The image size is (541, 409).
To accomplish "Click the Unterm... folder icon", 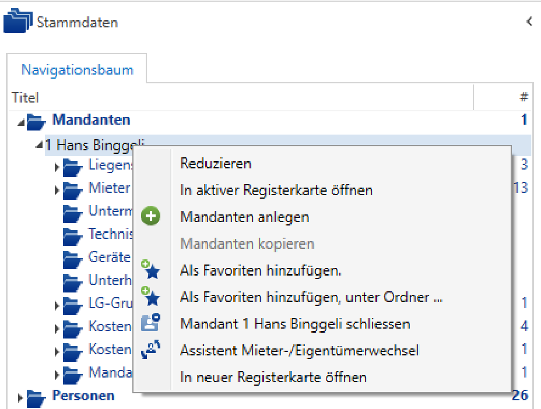I will (x=73, y=213).
